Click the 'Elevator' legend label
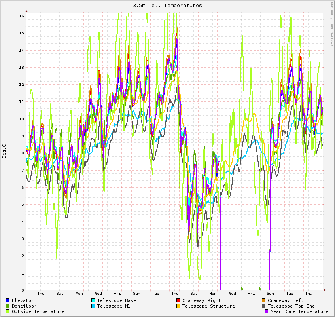Image resolution: width=335 pixels, height=317 pixels. point(23,300)
